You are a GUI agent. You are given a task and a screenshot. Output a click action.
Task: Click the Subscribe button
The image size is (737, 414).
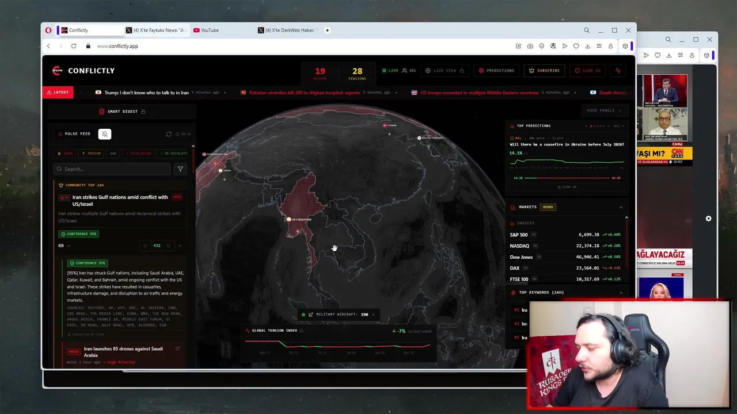point(545,71)
